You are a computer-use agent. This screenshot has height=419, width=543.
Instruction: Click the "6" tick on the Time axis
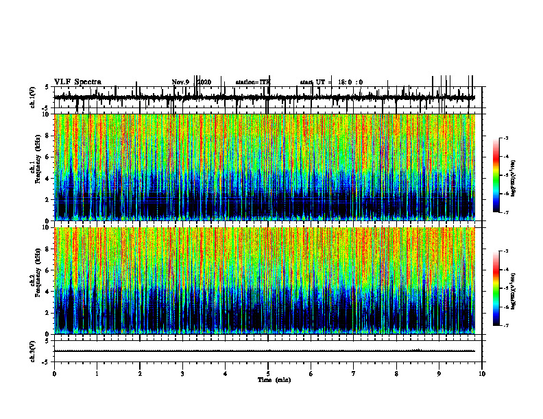pos(311,374)
